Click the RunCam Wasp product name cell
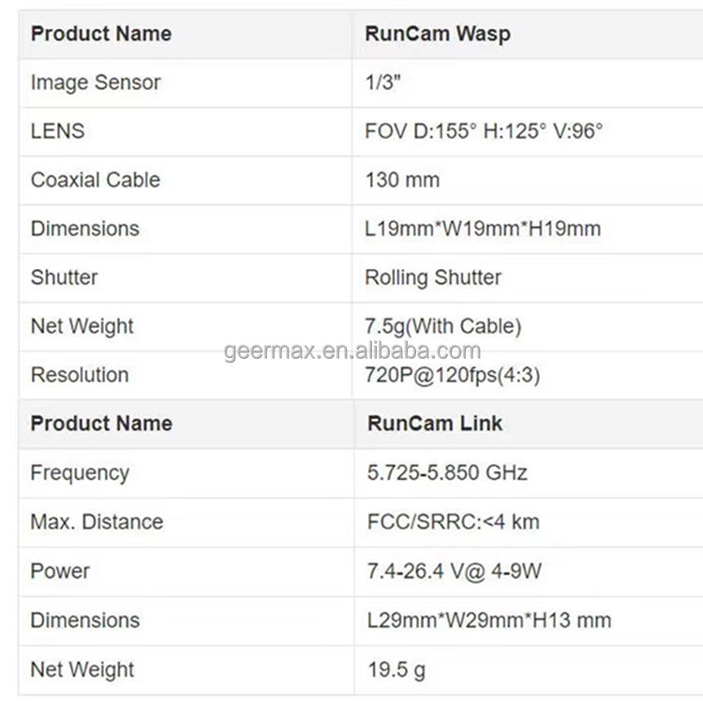The height and width of the screenshot is (703, 703). pyautogui.click(x=438, y=34)
